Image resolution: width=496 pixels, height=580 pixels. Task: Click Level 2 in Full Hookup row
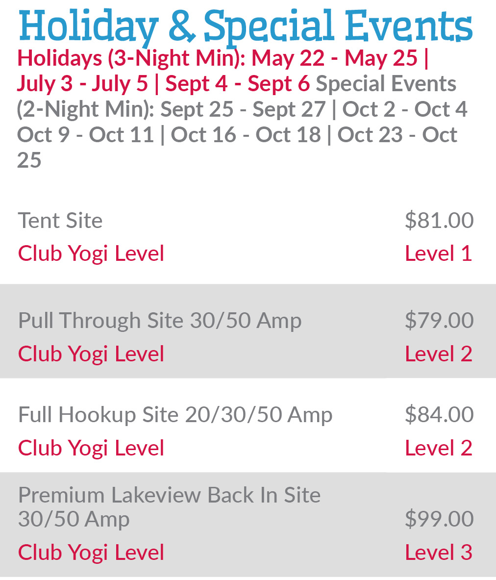click(x=438, y=448)
